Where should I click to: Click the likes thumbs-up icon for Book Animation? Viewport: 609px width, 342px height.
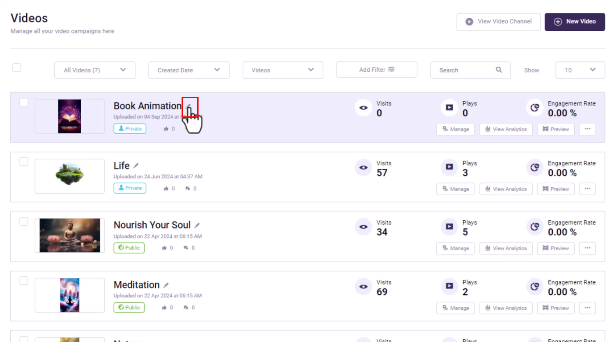(166, 129)
